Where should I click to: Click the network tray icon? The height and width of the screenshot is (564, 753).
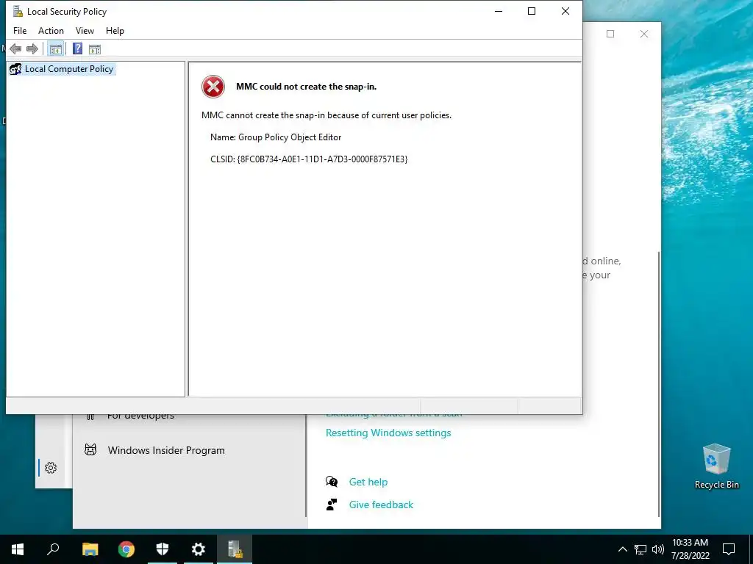tap(640, 549)
